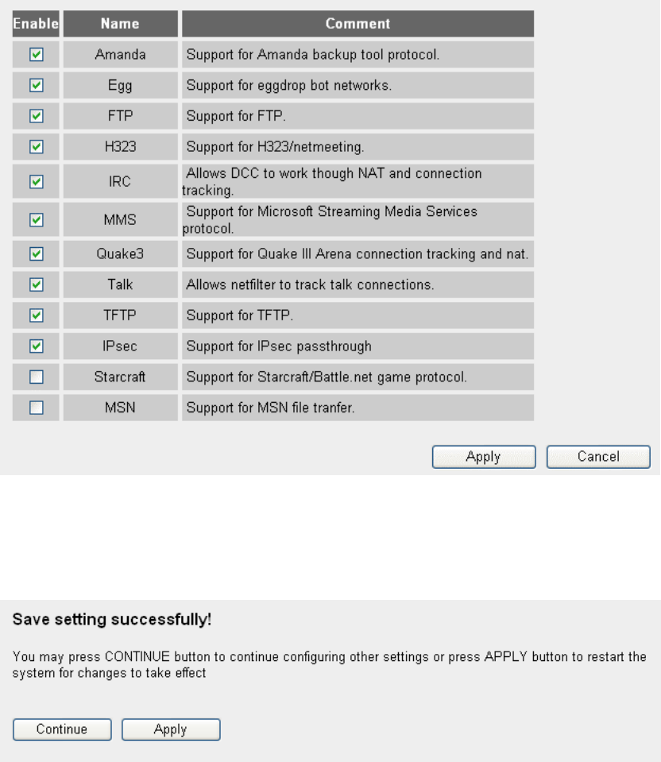The width and height of the screenshot is (661, 762).
Task: Click the Enable column header
Action: pos(36,23)
